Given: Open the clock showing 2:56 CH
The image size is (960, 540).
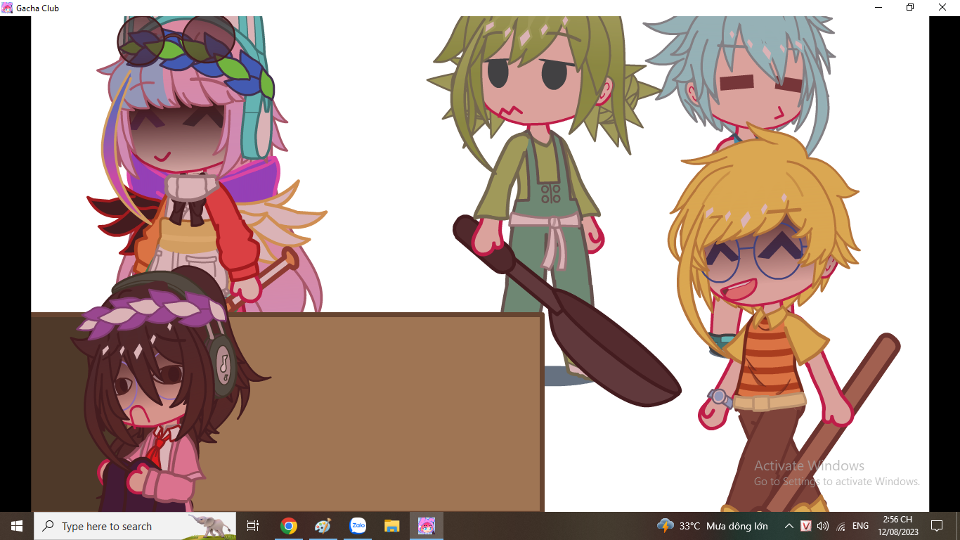Looking at the screenshot, I should pyautogui.click(x=897, y=526).
